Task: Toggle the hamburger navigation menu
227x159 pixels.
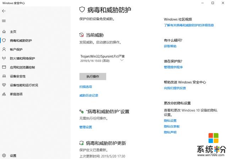Action: [4, 21]
